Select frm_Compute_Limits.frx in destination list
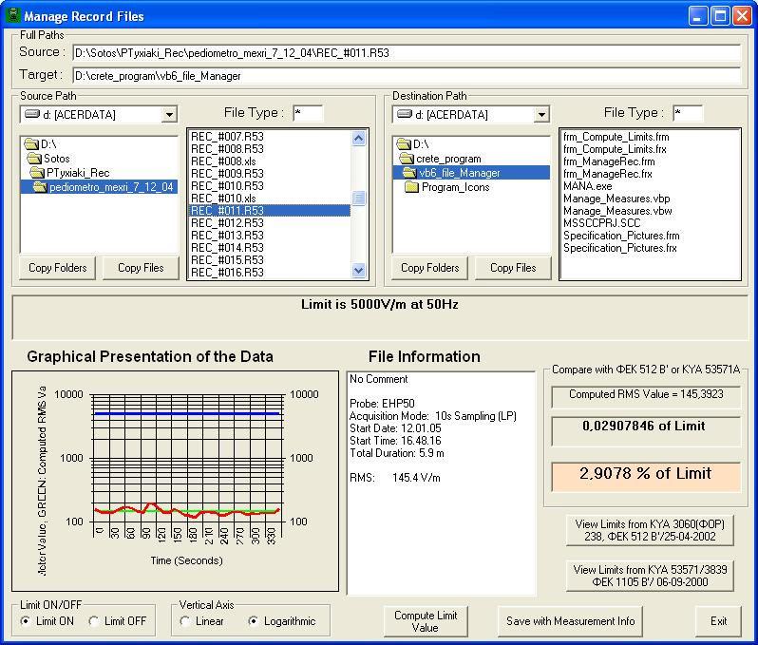The width and height of the screenshot is (758, 645). coord(615,149)
